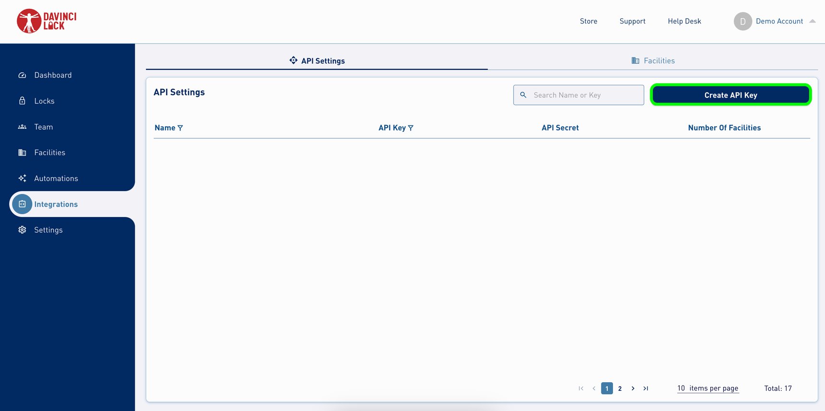Click the API Settings panel heading
Image resolution: width=825 pixels, height=411 pixels.
[x=179, y=92]
